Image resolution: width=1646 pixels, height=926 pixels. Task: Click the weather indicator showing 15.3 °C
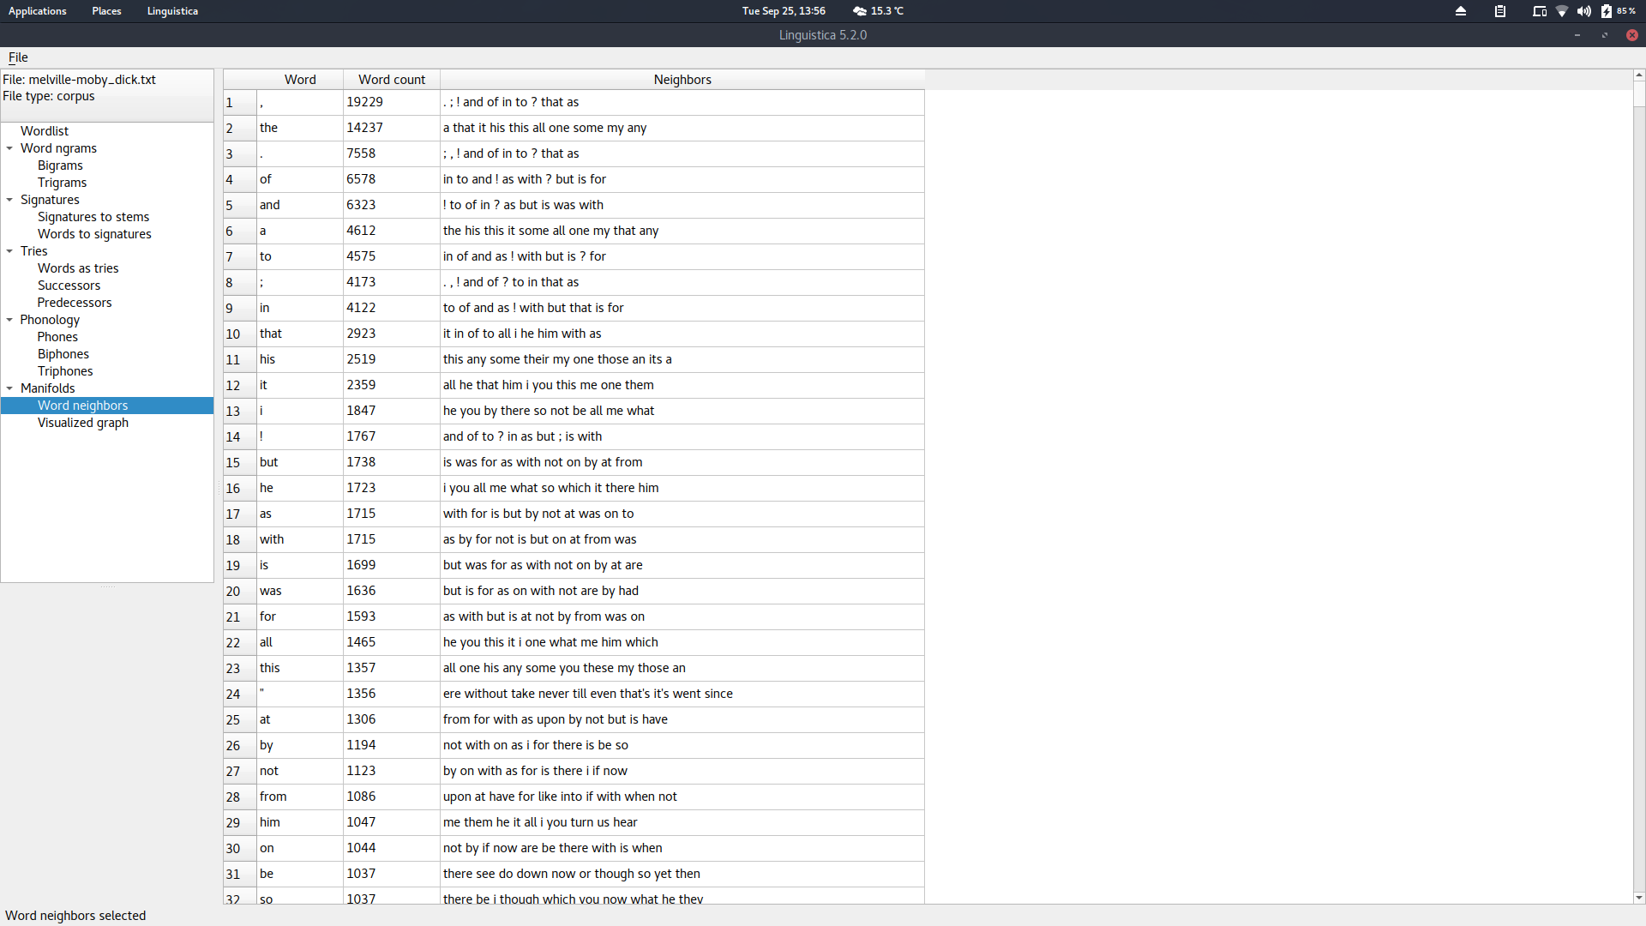pos(878,11)
